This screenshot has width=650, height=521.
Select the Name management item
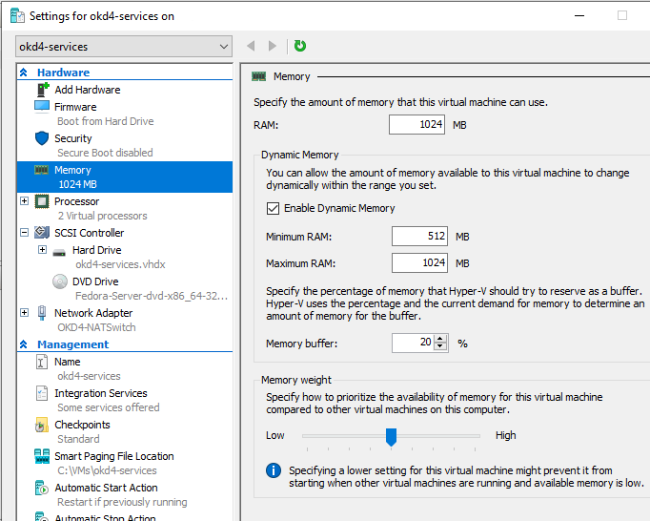[x=67, y=362]
